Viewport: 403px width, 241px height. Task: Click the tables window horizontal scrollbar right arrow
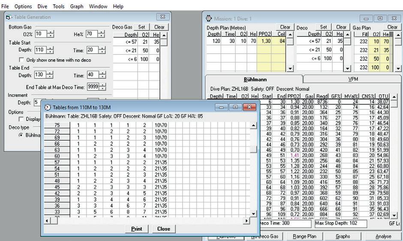[247, 221]
